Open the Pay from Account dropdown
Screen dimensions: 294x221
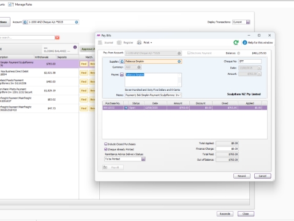179,53
